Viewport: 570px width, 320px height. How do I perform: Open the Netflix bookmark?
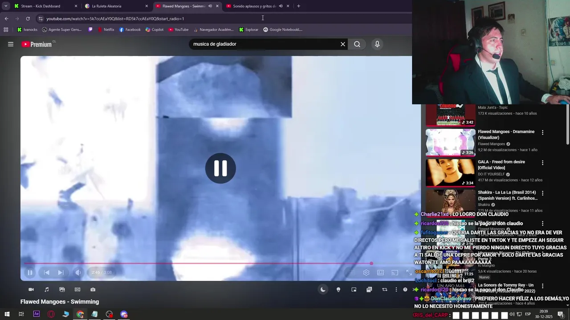pyautogui.click(x=106, y=30)
